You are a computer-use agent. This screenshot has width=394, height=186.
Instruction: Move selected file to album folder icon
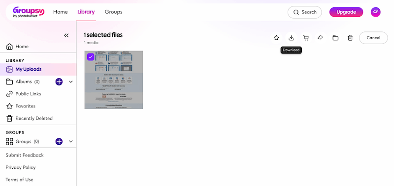[335, 38]
